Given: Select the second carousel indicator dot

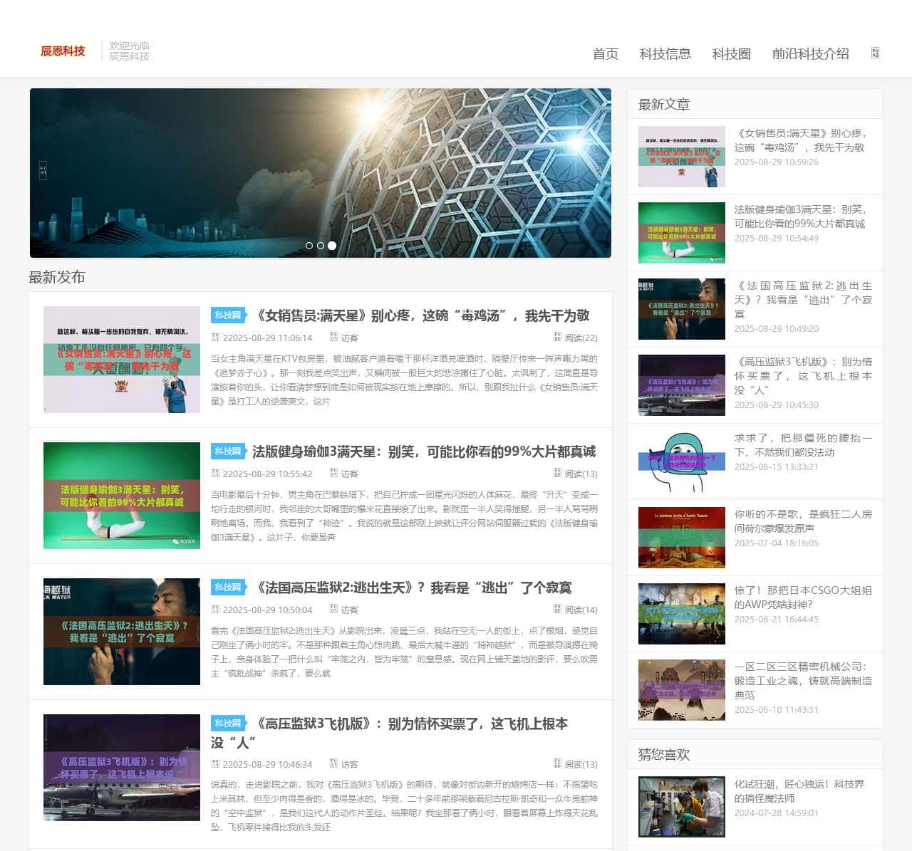Looking at the screenshot, I should [321, 246].
